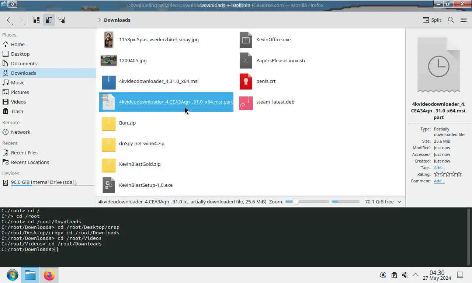Click the muted volume tray icon

(x=405, y=275)
